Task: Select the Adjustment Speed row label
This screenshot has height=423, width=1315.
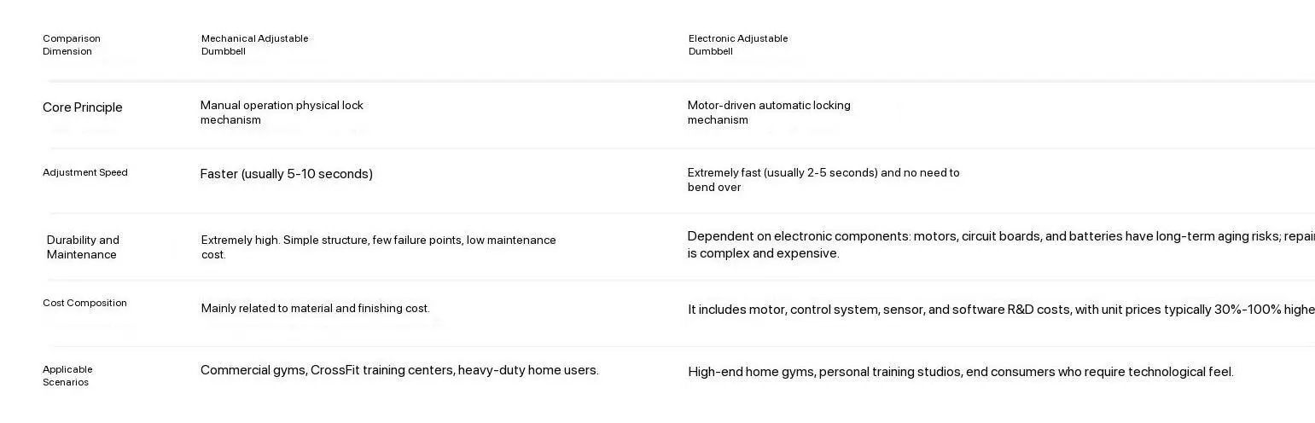Action: tap(85, 172)
